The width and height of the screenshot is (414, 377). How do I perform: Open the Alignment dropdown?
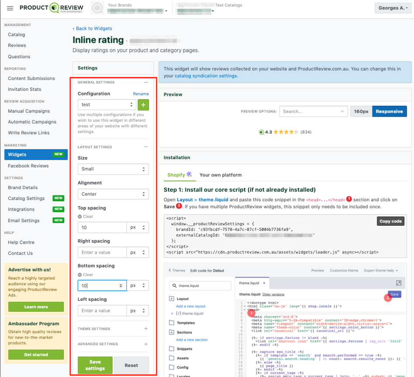(x=113, y=194)
